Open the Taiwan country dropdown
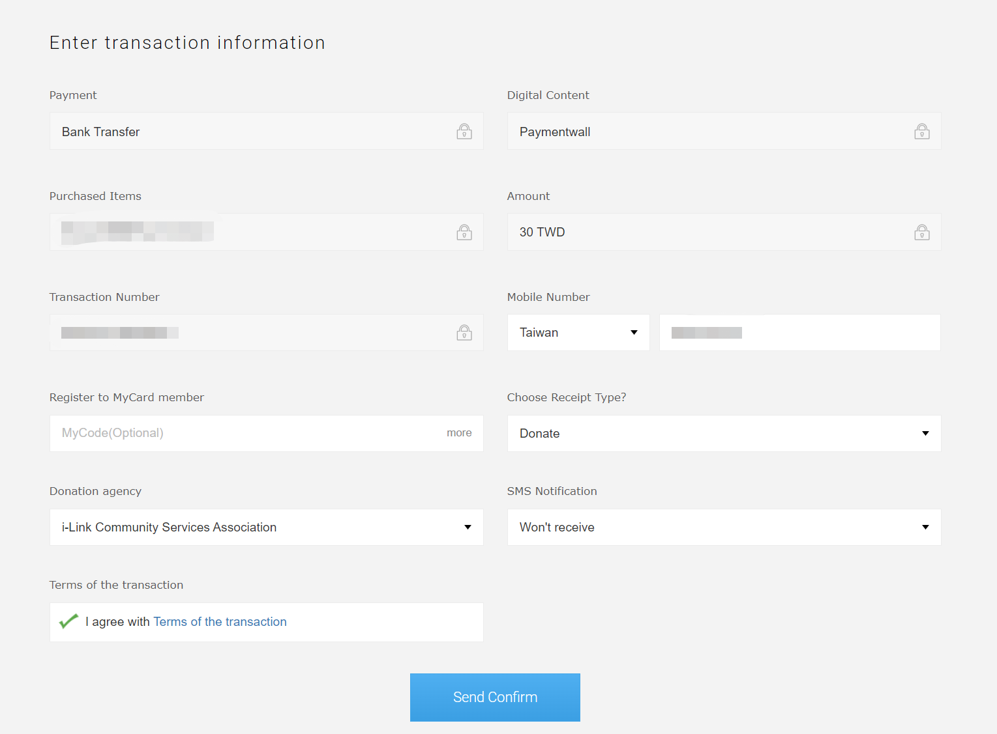The width and height of the screenshot is (997, 734). 578,333
